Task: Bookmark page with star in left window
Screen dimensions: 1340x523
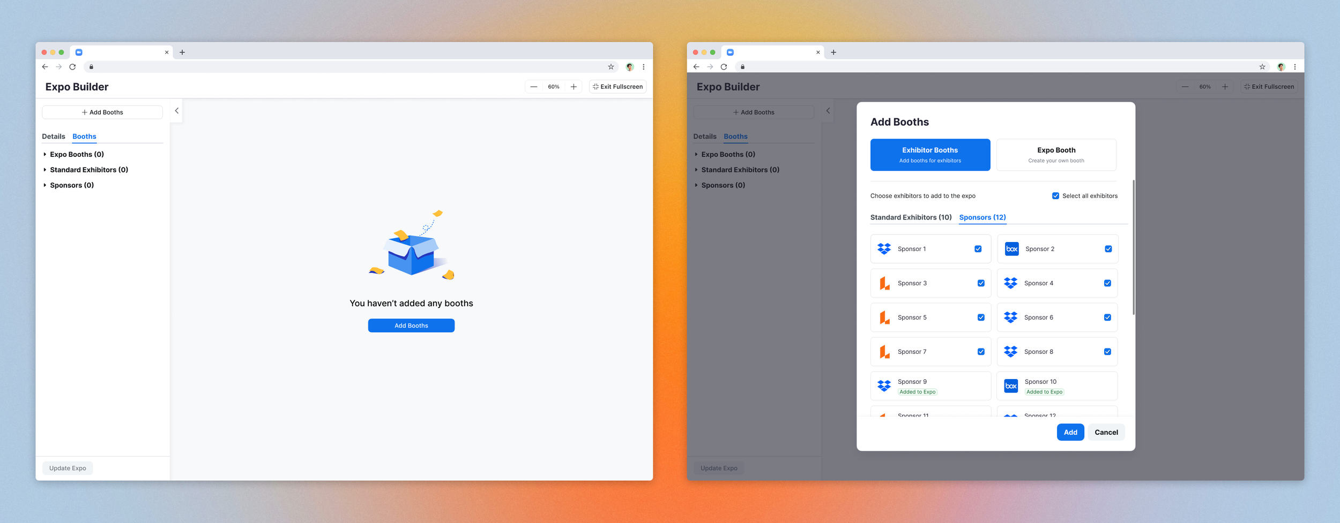Action: (611, 67)
